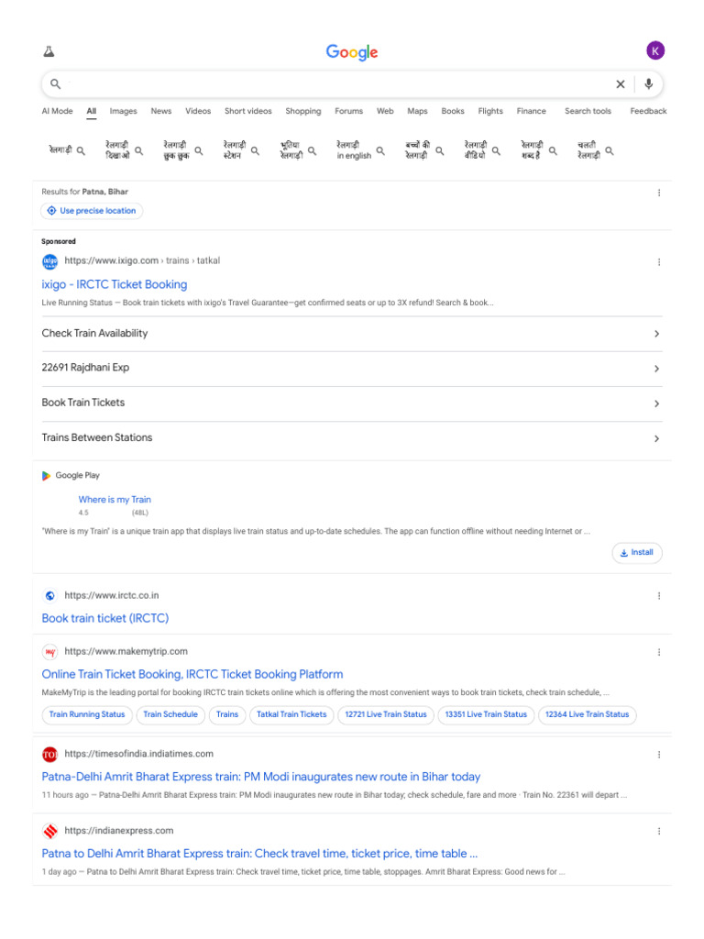Open location results options menu

(659, 193)
